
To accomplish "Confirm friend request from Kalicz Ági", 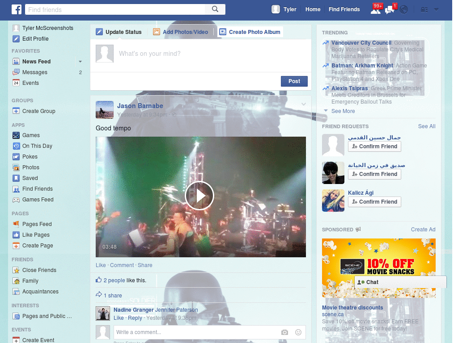I will (374, 202).
